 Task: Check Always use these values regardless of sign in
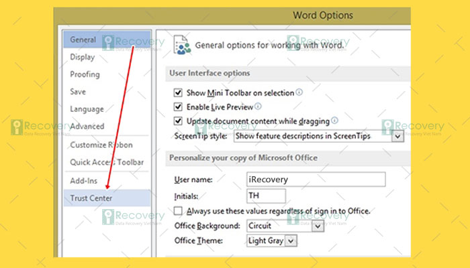pyautogui.click(x=178, y=211)
